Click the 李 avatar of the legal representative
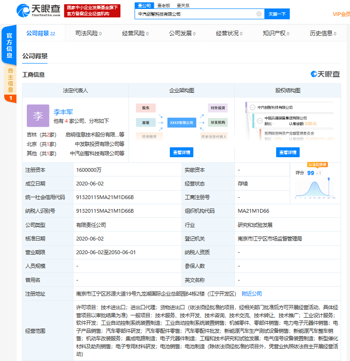Viewport: 350px width, 361px height. tap(38, 116)
